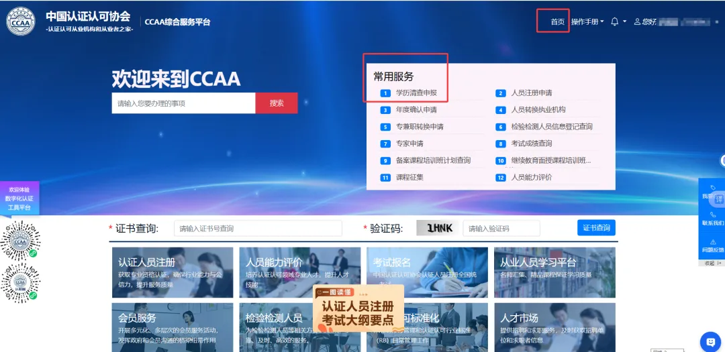Viewport: 725px width, 352px height.
Task: Click the lower QR code image
Action: (20, 282)
